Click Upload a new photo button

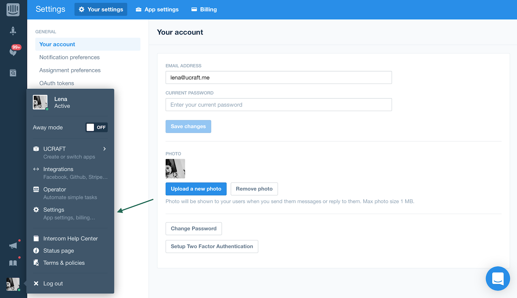click(196, 189)
